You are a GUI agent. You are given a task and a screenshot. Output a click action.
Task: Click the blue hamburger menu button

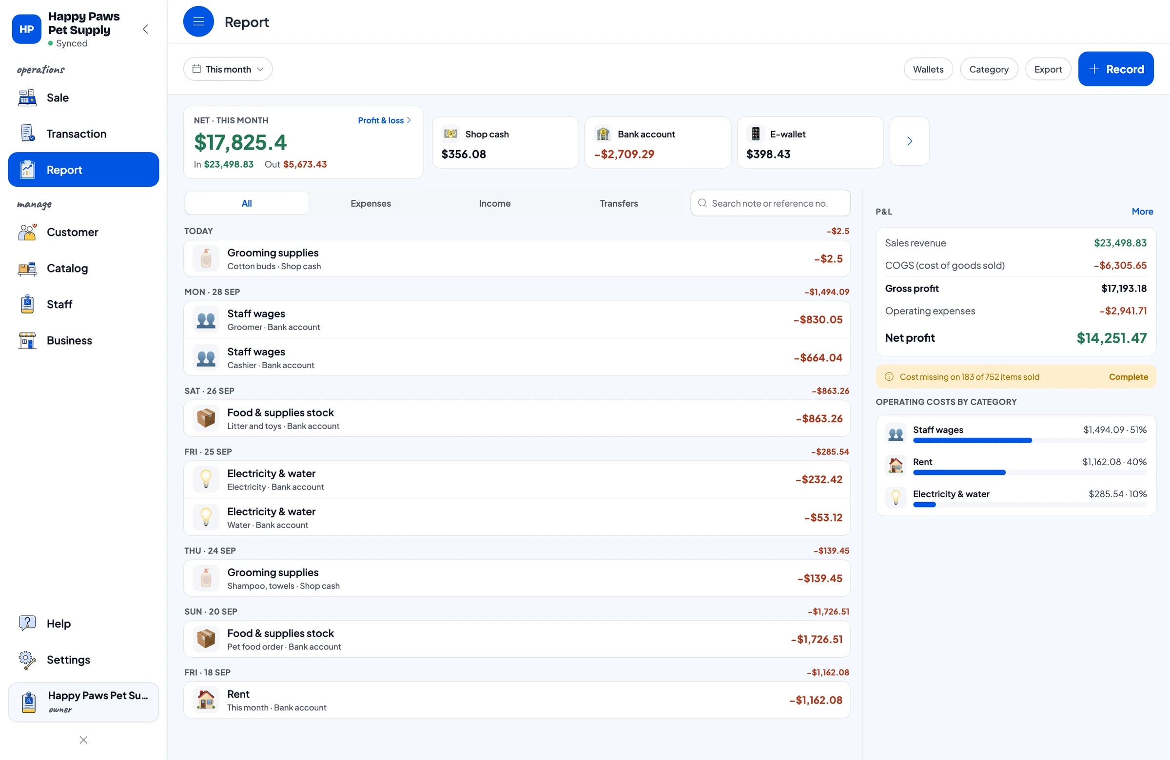pos(198,21)
